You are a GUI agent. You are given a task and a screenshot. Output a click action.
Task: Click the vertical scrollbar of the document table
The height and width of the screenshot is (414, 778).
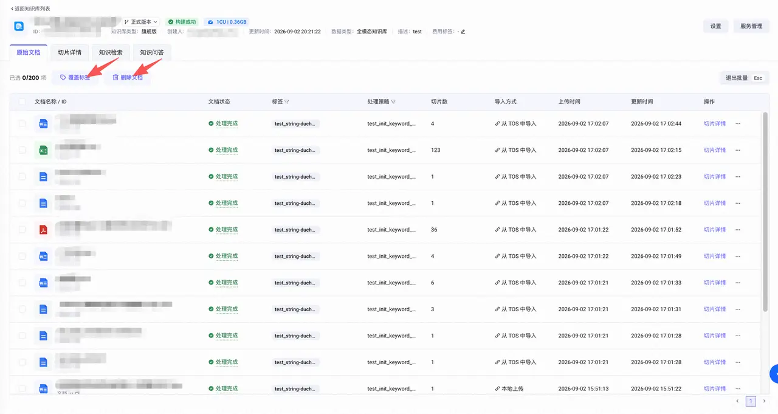(x=765, y=213)
